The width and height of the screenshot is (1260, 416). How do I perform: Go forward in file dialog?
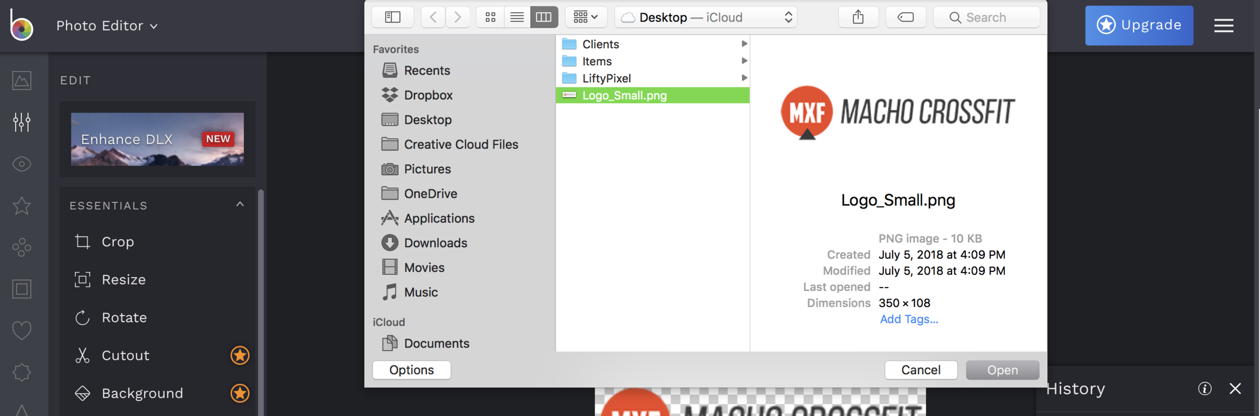(458, 17)
